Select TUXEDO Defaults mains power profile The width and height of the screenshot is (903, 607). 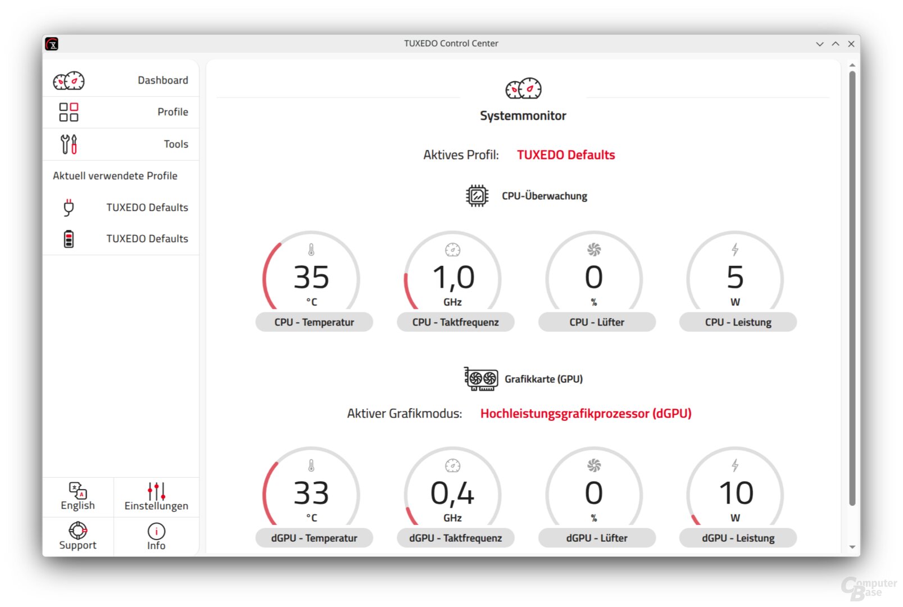click(121, 207)
